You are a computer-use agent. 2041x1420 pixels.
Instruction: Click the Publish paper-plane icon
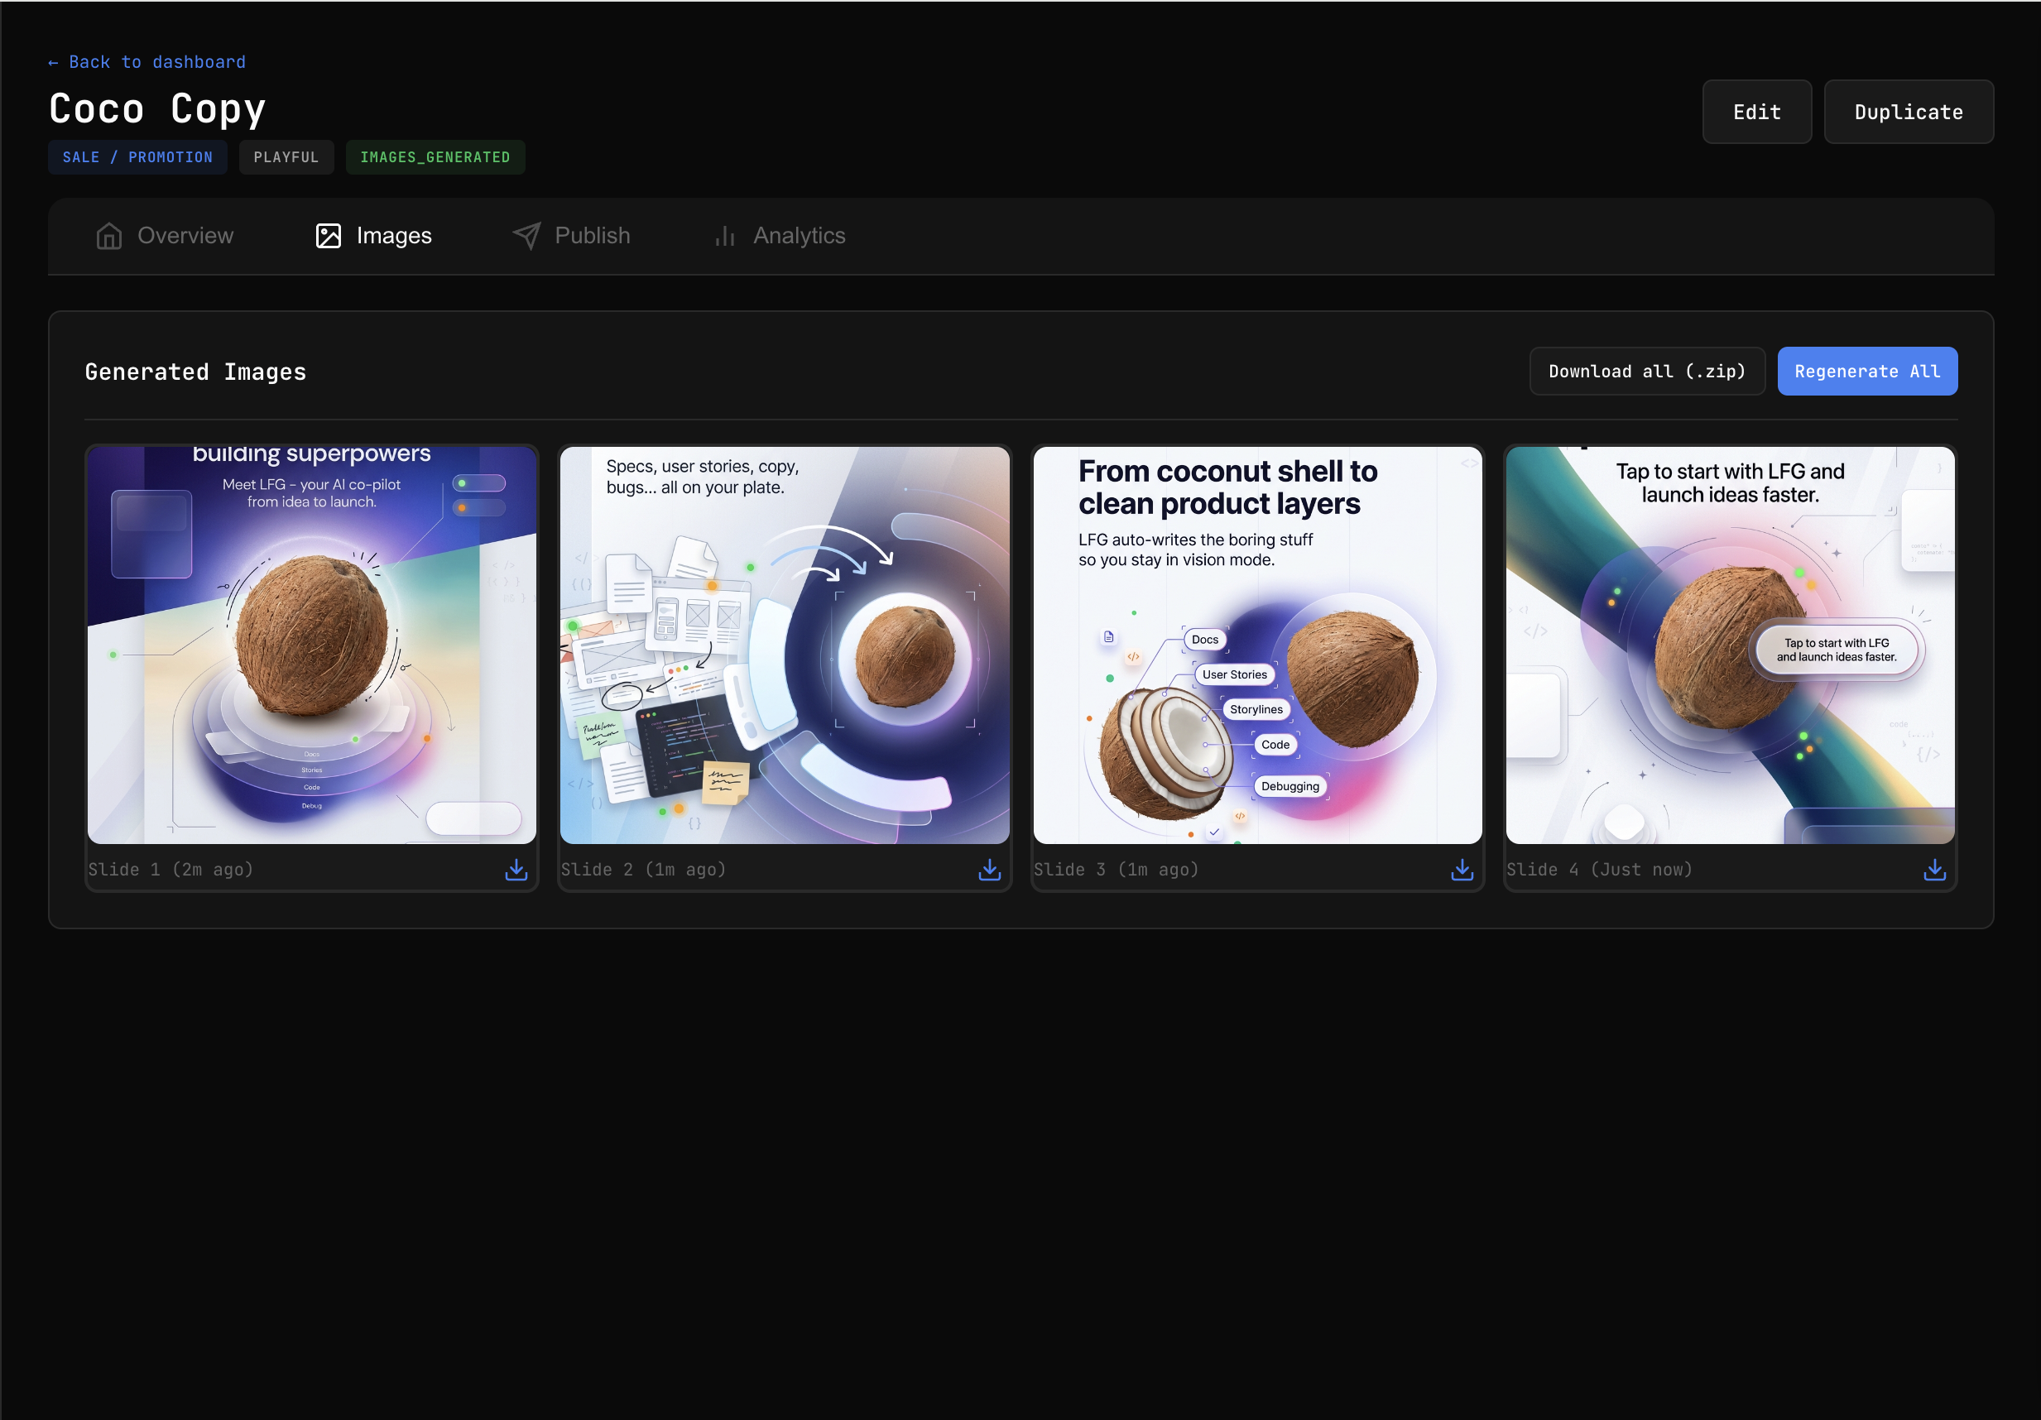point(526,236)
